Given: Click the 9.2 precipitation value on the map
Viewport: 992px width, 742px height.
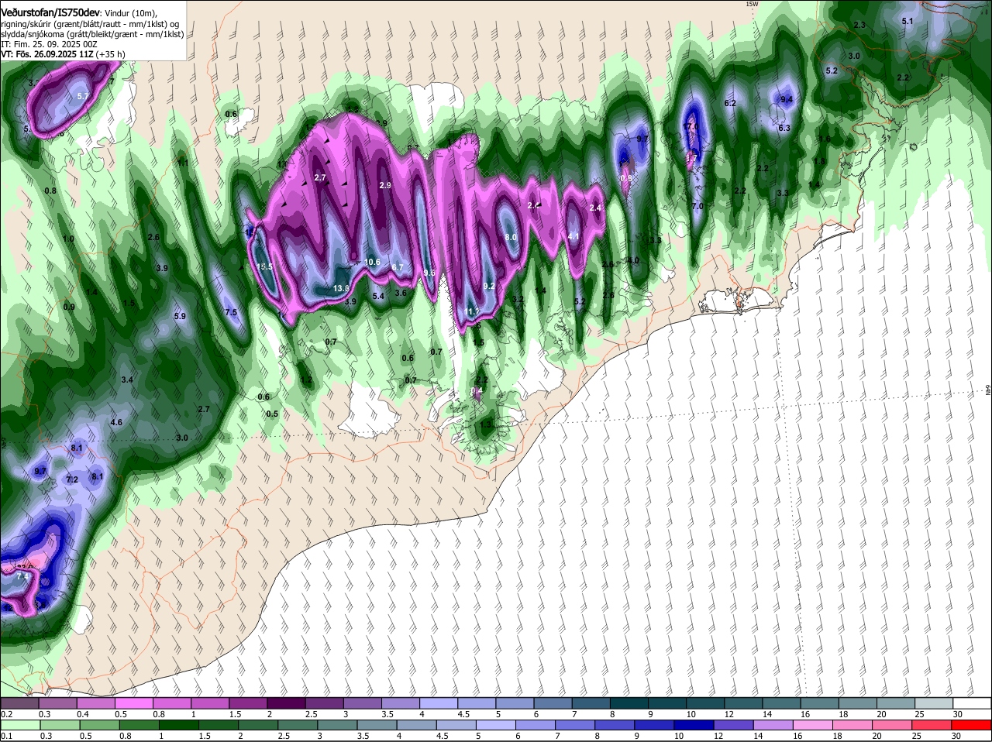Looking at the screenshot, I should point(489,286).
